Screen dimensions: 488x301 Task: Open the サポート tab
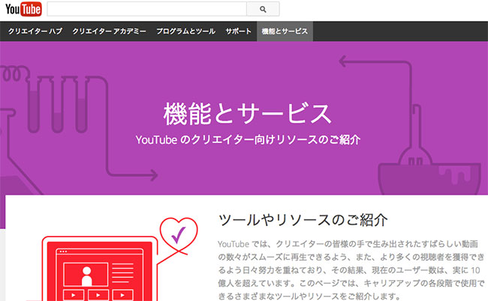point(239,31)
